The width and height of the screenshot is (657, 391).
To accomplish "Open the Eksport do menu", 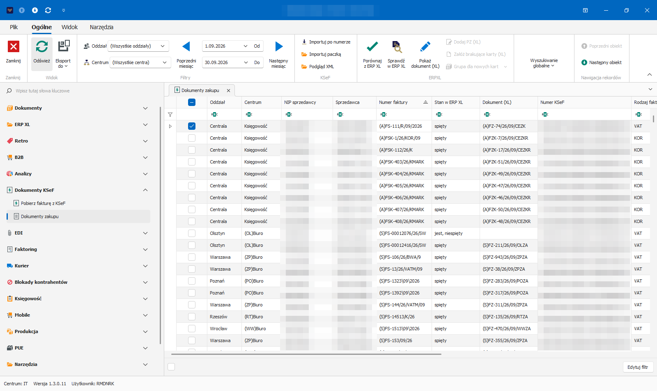I will [x=63, y=54].
